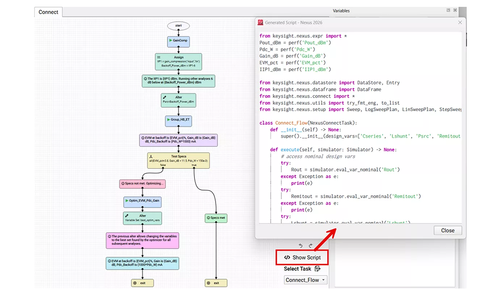Viewport: 501px width, 295px height.
Task: Select the Assign node with IIP1 expression
Action: pos(178,62)
